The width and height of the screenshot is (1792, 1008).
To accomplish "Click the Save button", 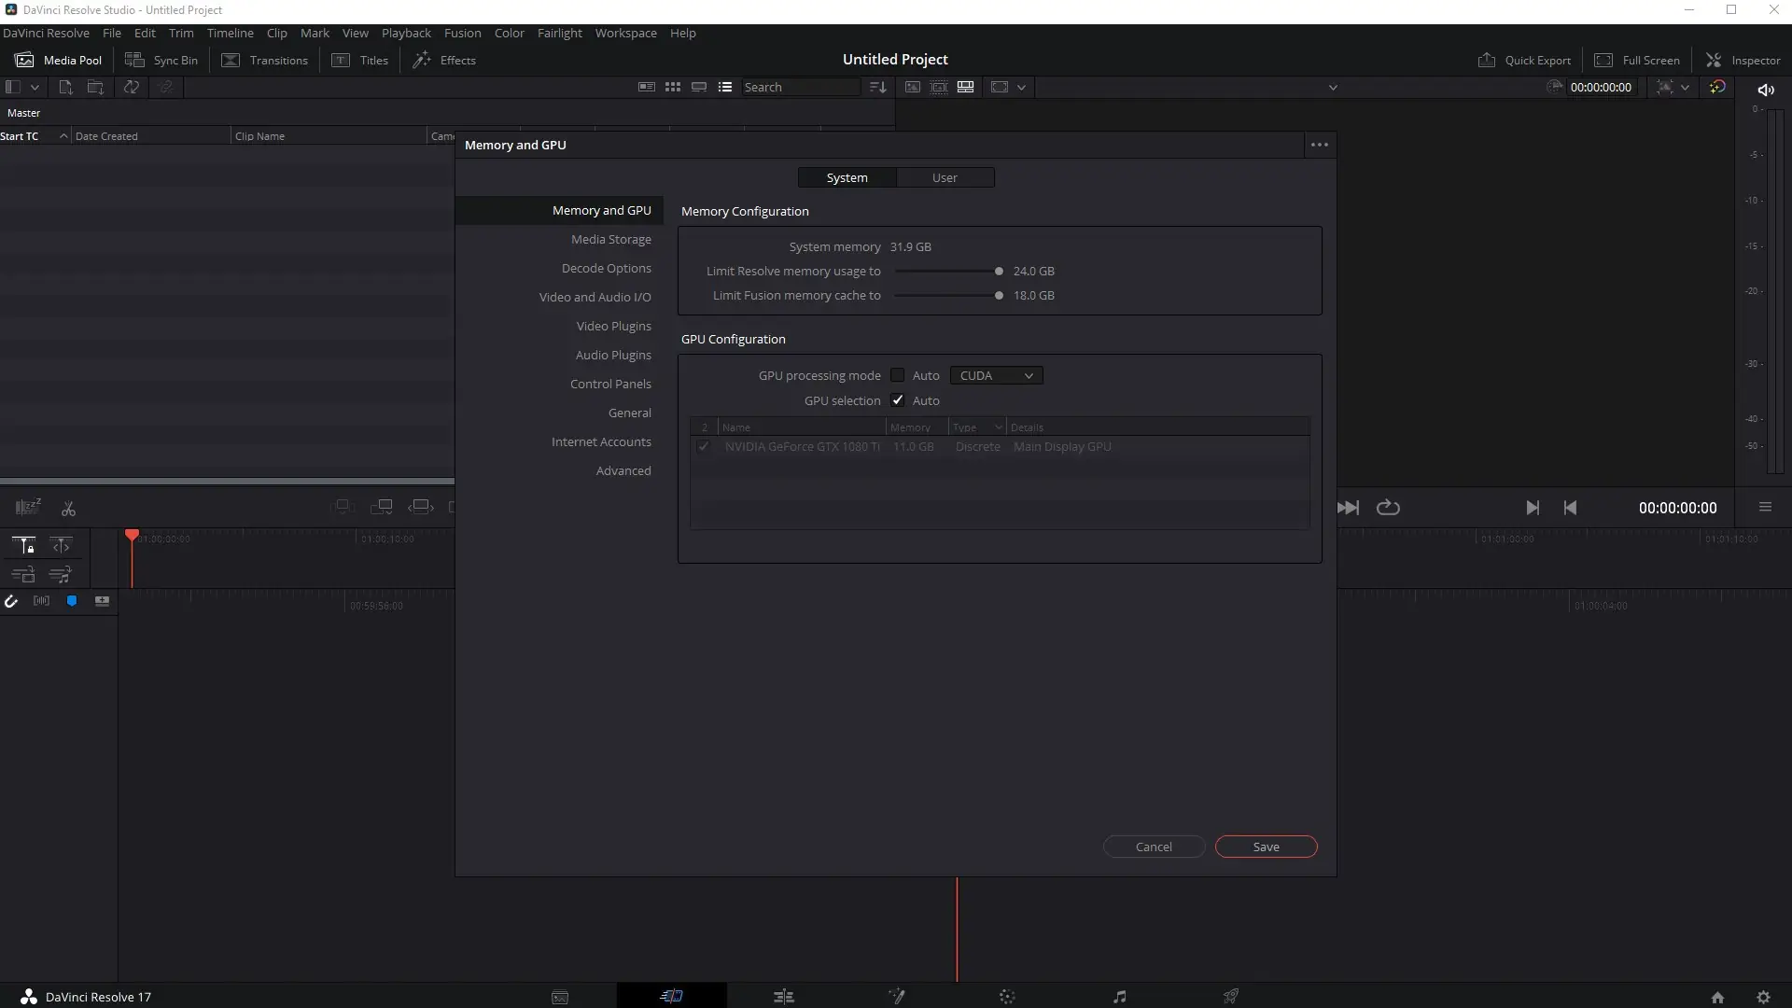I will click(1266, 847).
